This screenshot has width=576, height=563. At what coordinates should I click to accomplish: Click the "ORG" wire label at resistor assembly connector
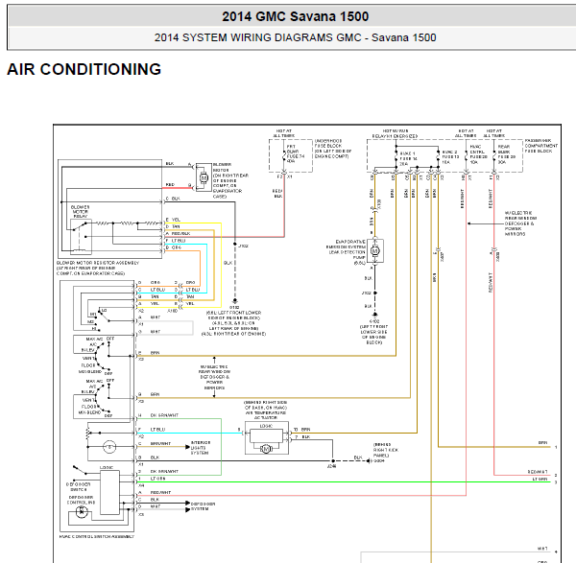177,247
